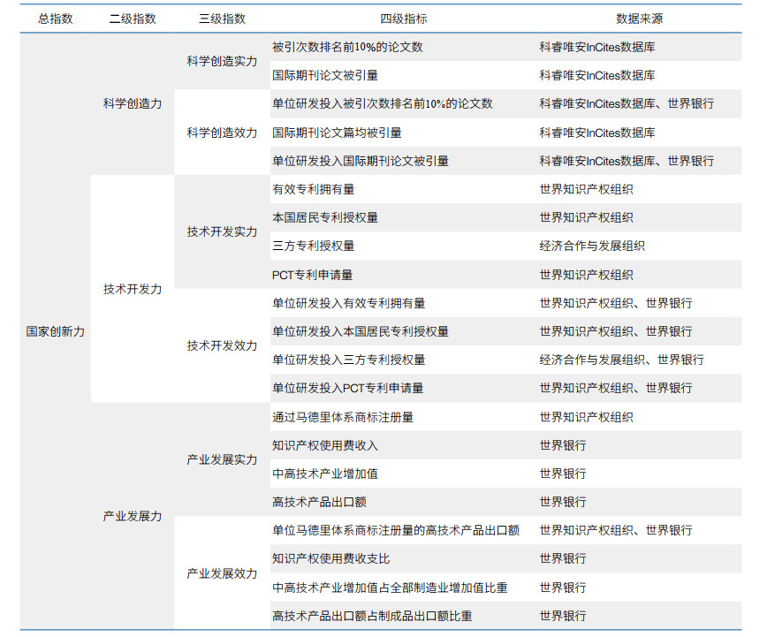Click 有效专利拥有量 indicator
Image resolution: width=767 pixels, height=637 pixels.
[x=314, y=189]
